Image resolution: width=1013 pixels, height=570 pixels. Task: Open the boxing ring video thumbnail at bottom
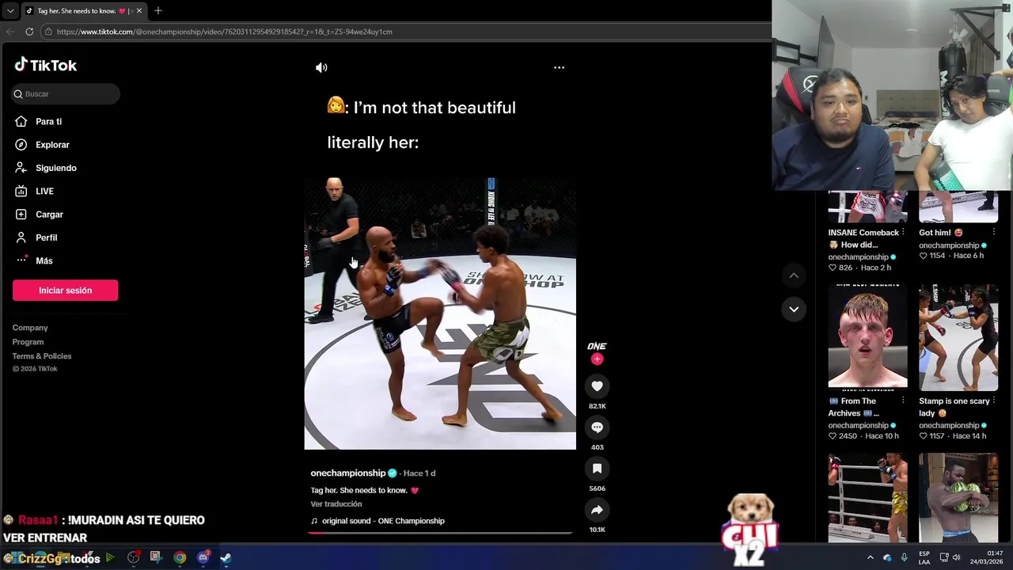(867, 498)
